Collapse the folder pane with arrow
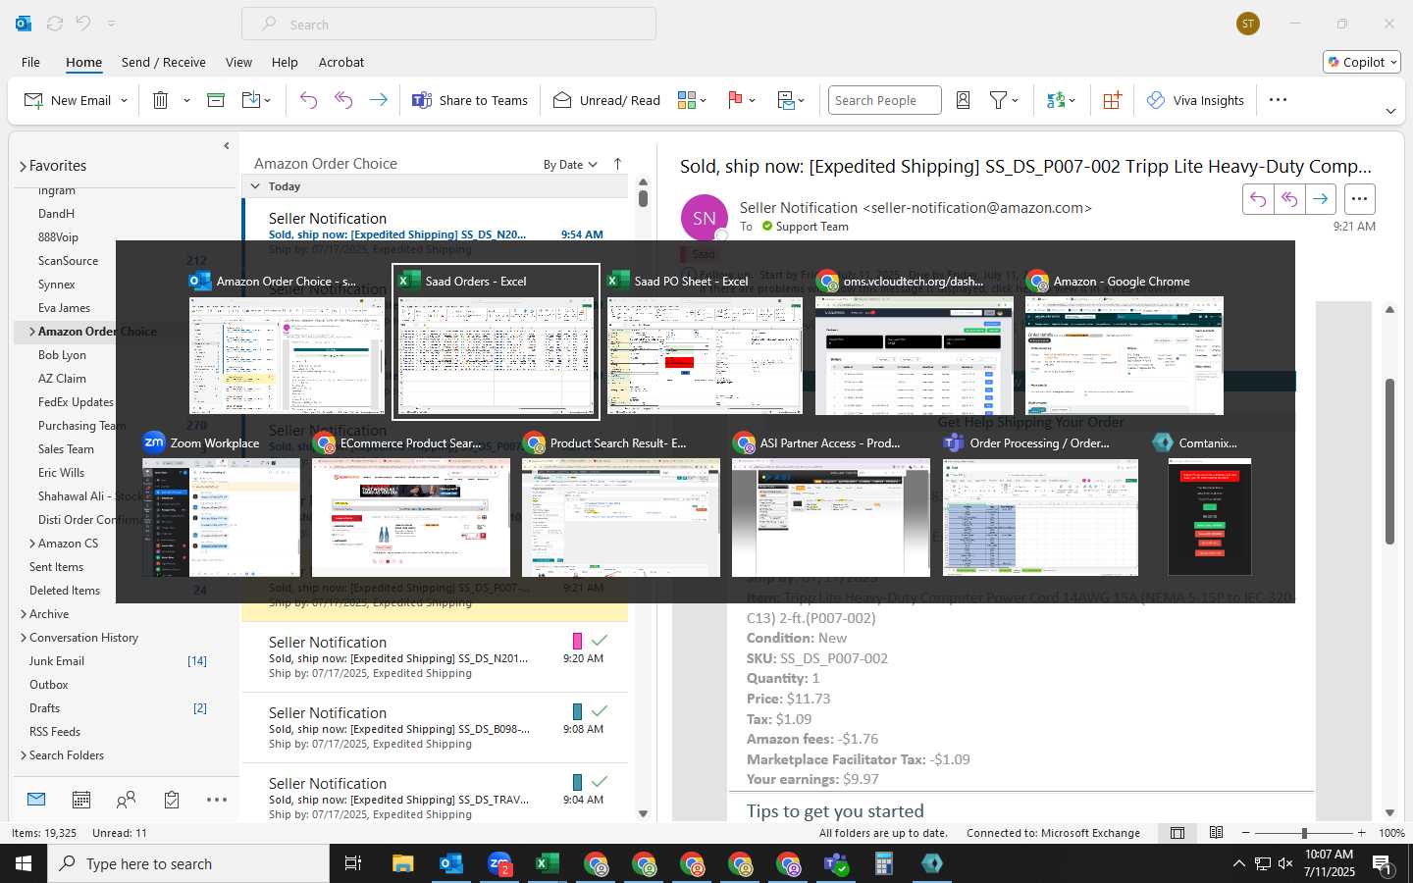Screen dimensions: 1413x883 (227, 146)
